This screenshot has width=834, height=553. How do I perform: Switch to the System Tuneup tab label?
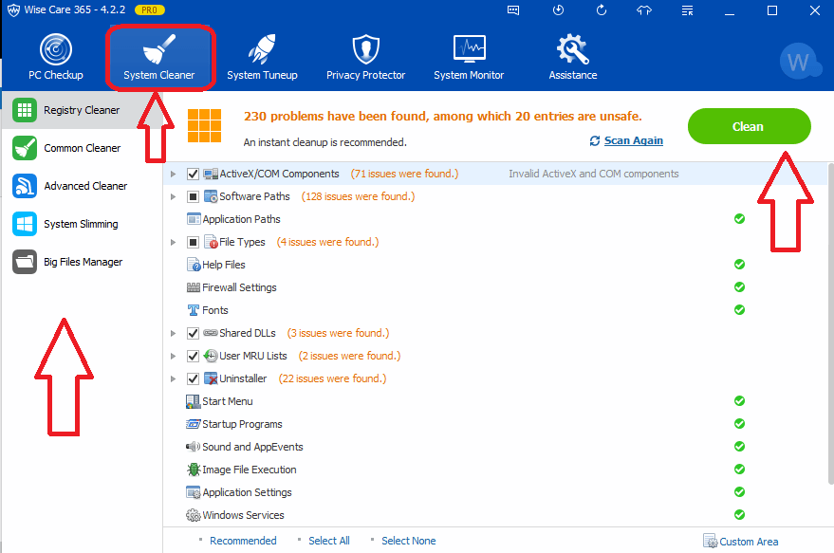tap(262, 75)
